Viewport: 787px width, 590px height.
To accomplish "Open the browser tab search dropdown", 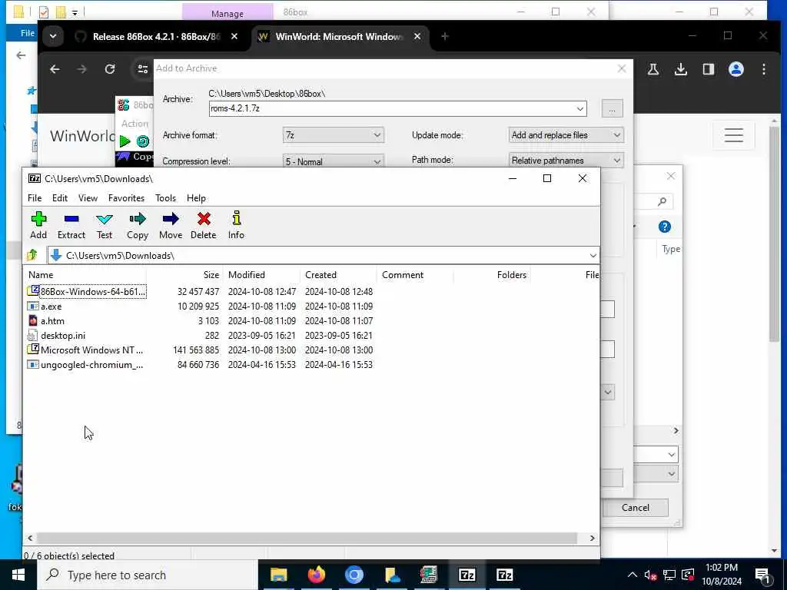I will click(x=53, y=37).
